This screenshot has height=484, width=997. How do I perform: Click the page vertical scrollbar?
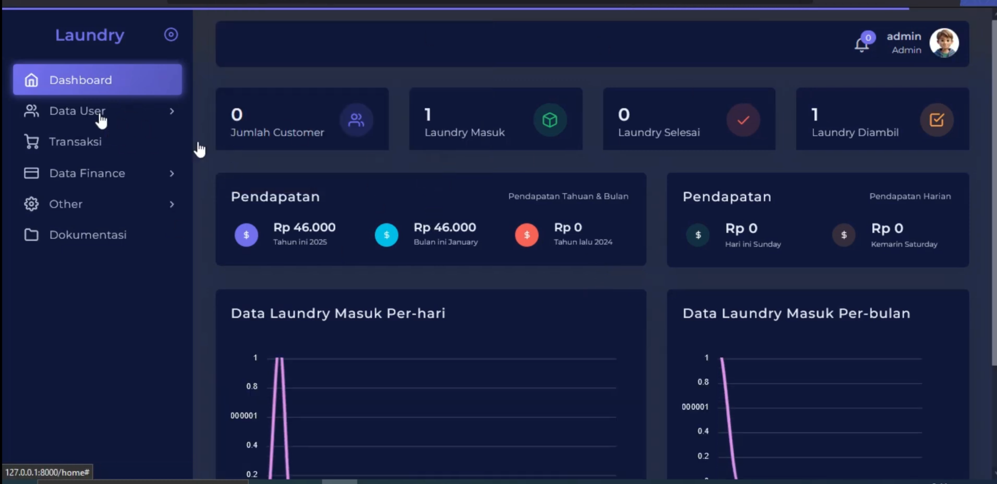994,193
